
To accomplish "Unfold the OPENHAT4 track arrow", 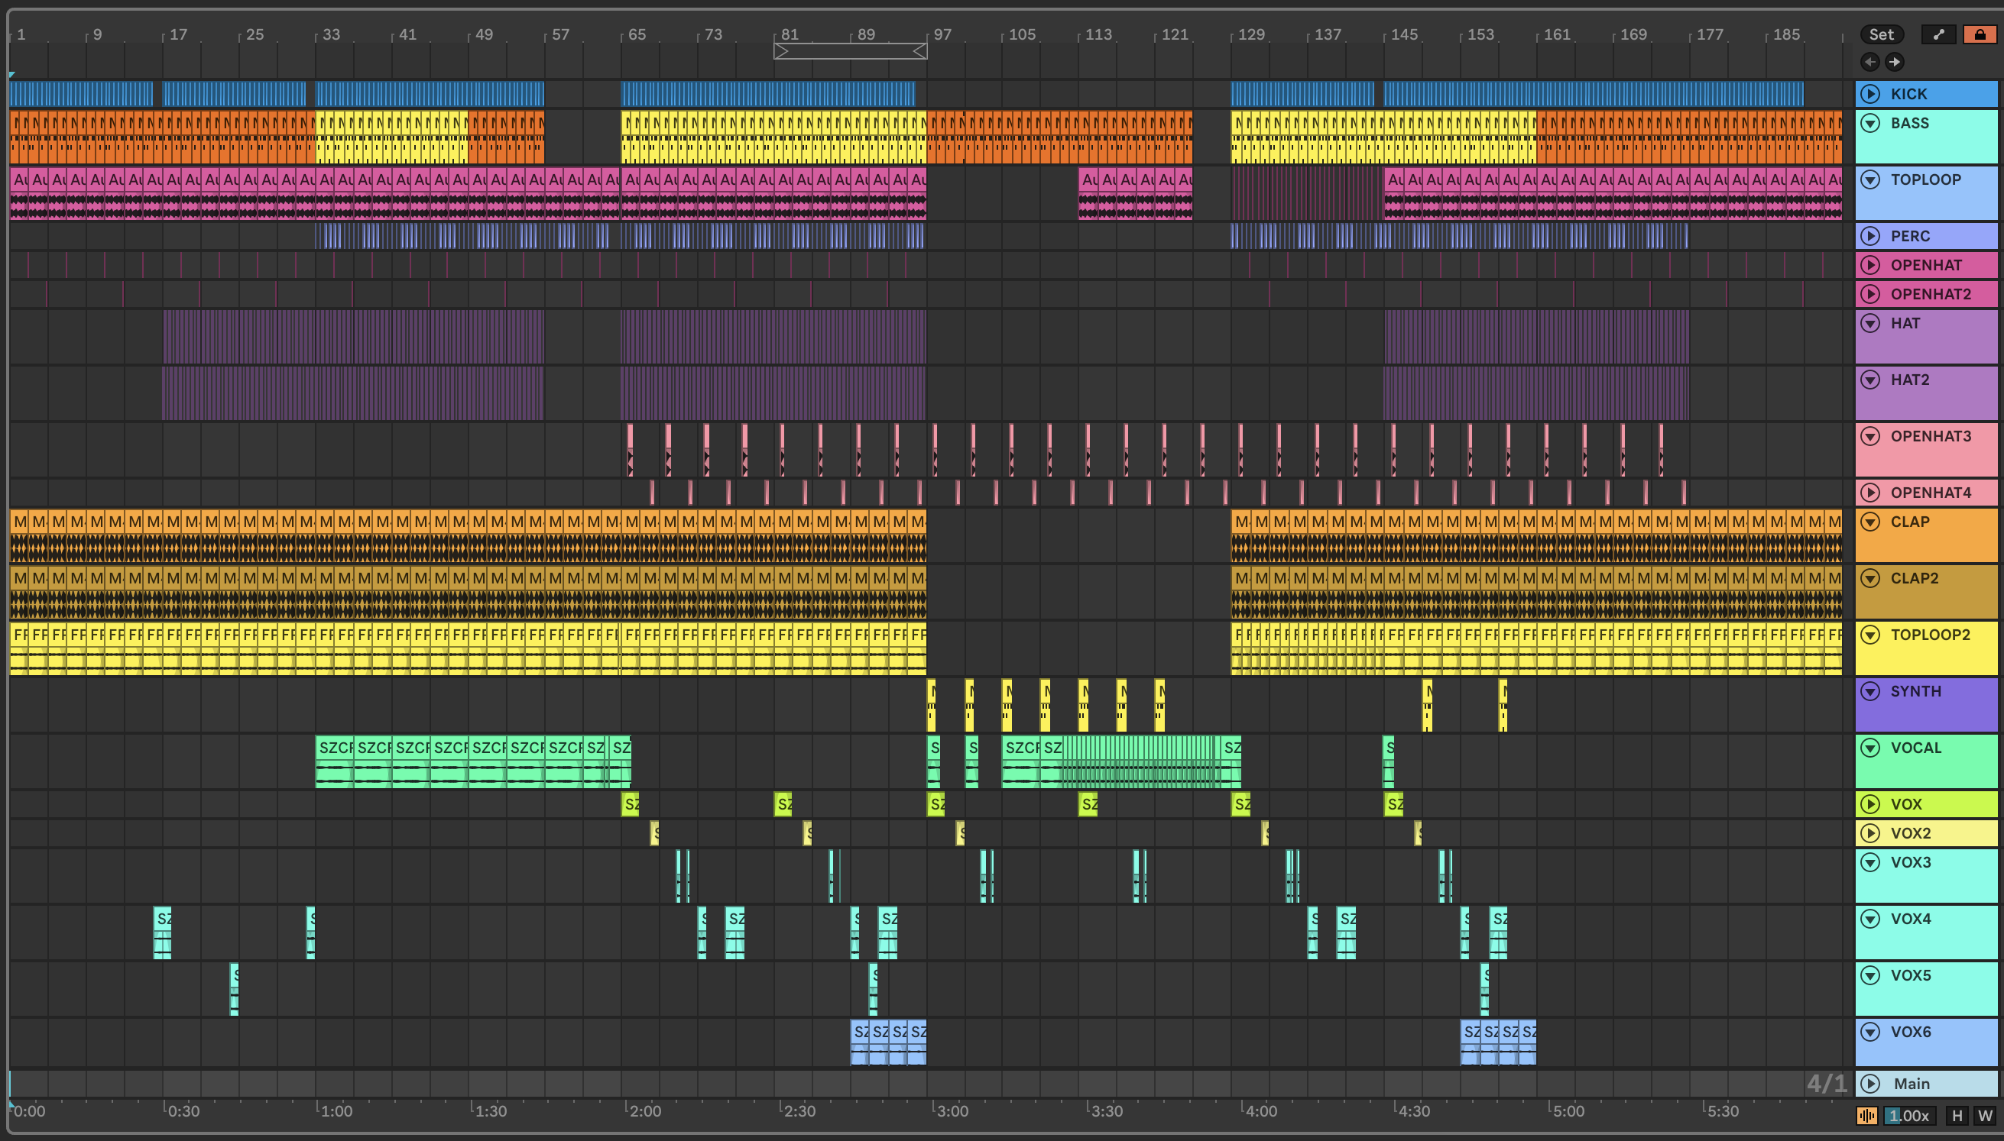I will [x=1870, y=492].
